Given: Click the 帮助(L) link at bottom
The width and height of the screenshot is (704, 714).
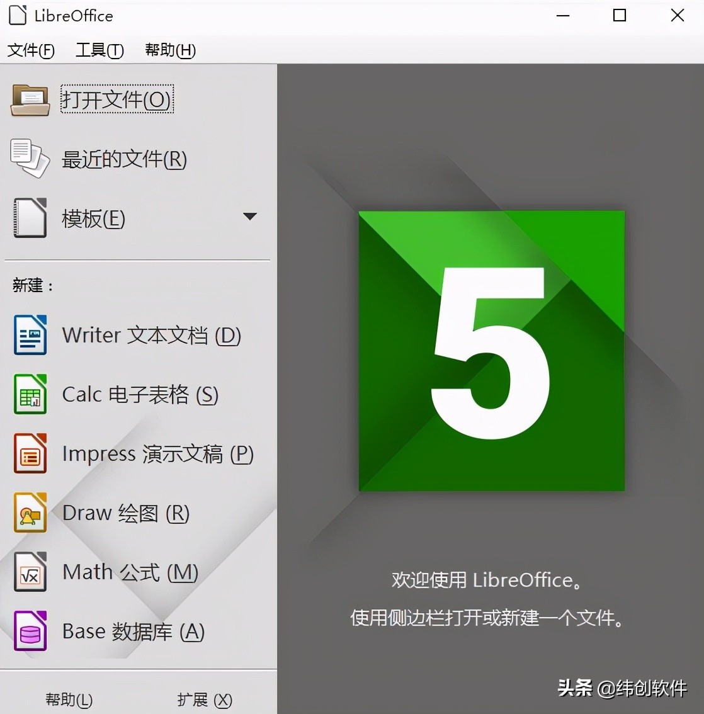Looking at the screenshot, I should (x=69, y=699).
